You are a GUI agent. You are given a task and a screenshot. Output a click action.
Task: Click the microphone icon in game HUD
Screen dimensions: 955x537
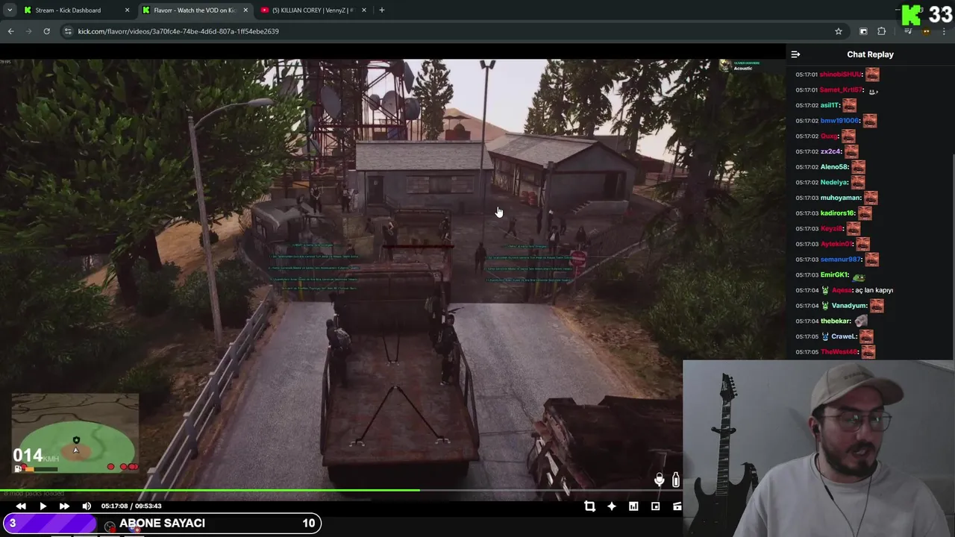[x=659, y=480]
